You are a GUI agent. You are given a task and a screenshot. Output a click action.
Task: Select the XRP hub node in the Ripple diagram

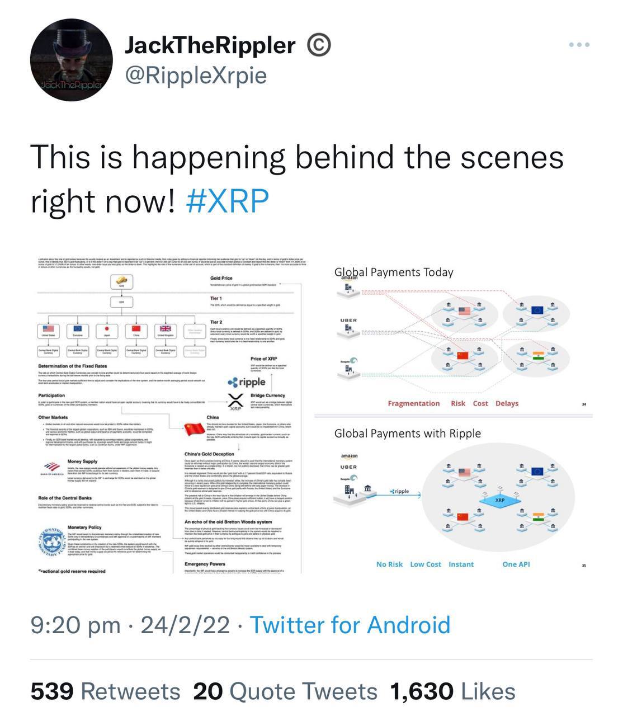click(499, 500)
